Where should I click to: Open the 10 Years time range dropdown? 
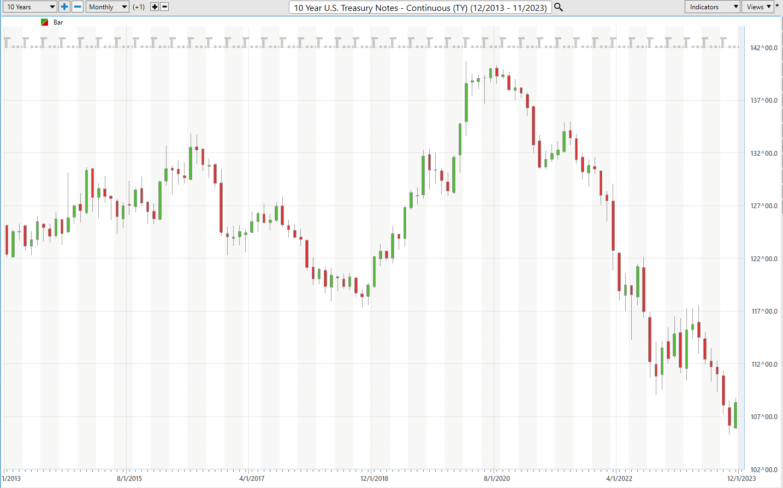[29, 7]
